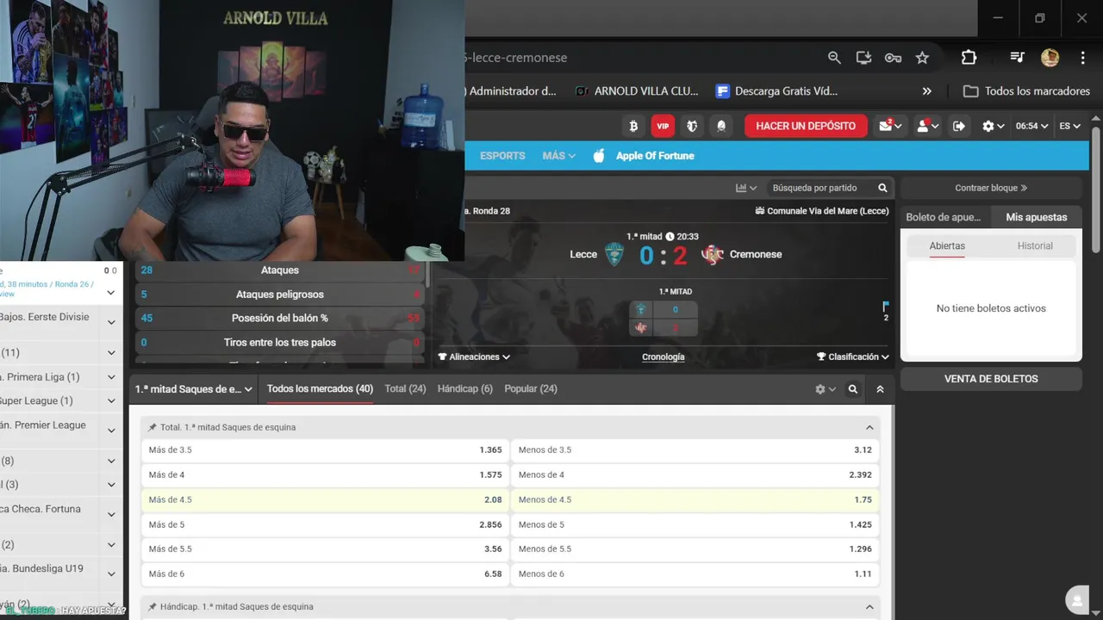Click the search icon in markets tab bar

tap(852, 389)
